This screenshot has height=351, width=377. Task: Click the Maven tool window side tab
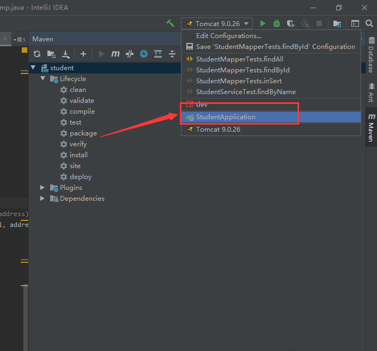(371, 127)
